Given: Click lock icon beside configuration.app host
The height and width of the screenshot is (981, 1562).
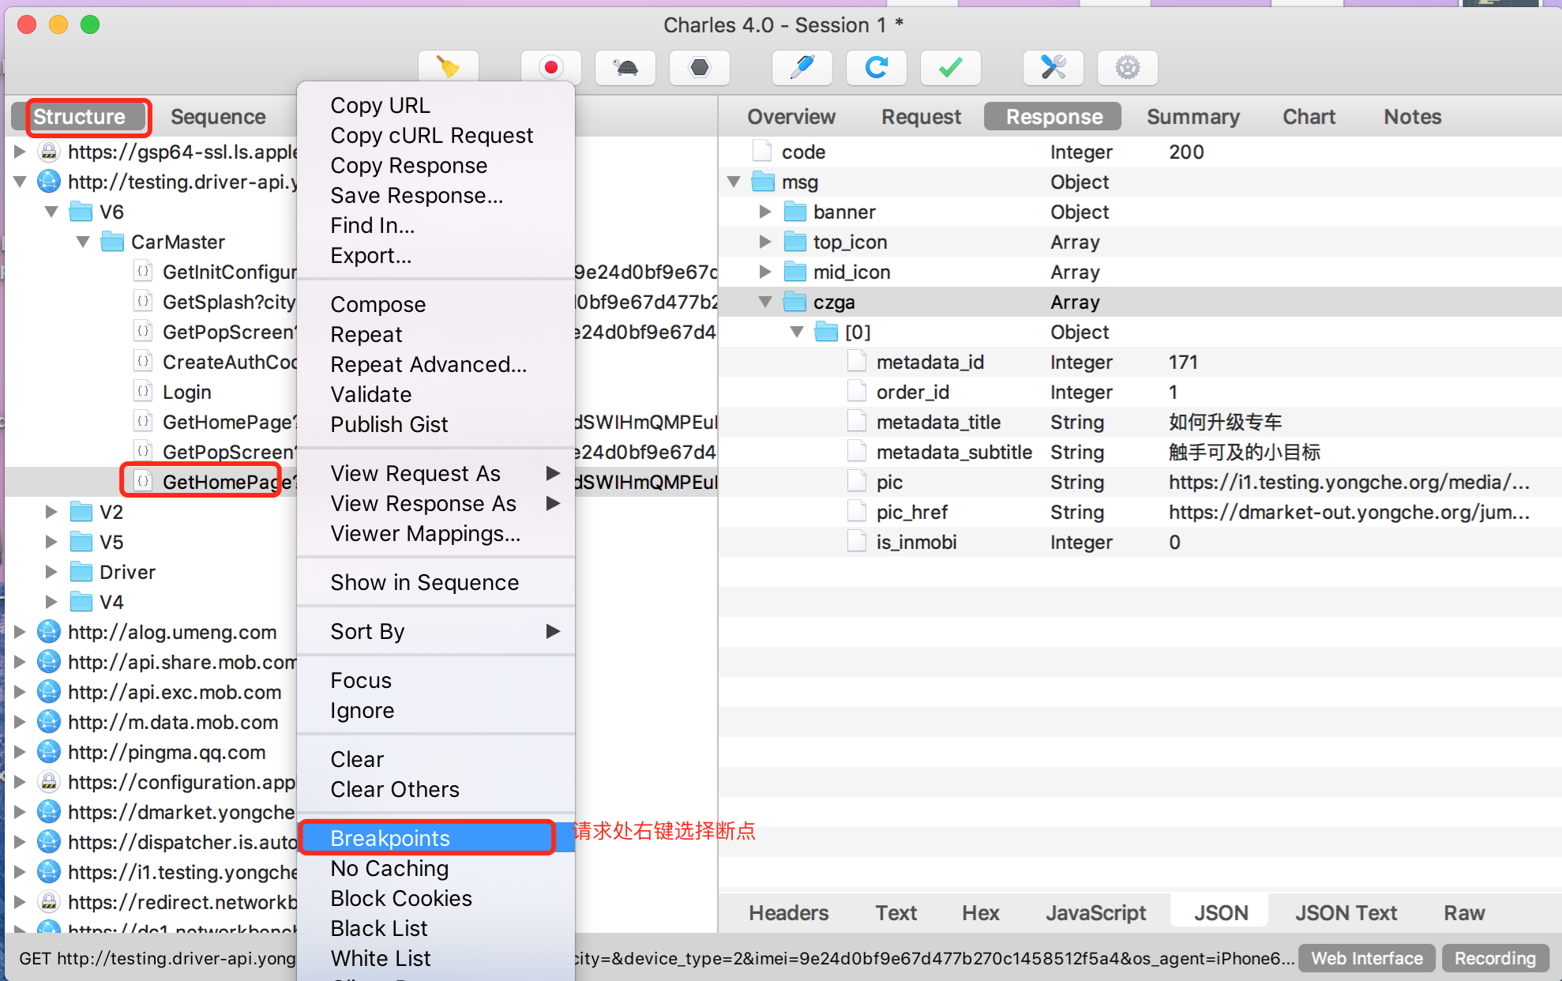Looking at the screenshot, I should pos(49,782).
